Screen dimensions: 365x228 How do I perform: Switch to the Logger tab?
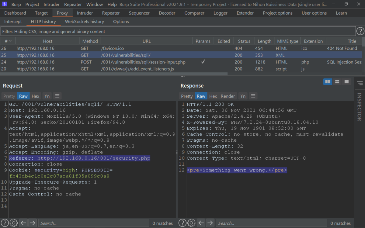tap(221, 13)
